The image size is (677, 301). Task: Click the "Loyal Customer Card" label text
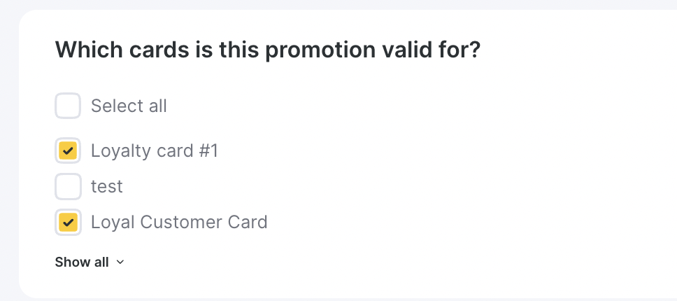point(179,223)
